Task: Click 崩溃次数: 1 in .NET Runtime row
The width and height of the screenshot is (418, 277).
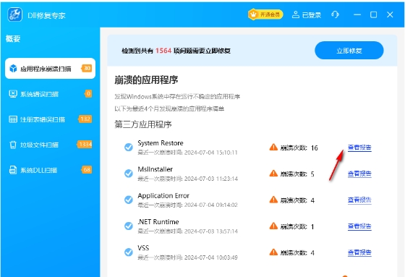Action: pos(297,226)
